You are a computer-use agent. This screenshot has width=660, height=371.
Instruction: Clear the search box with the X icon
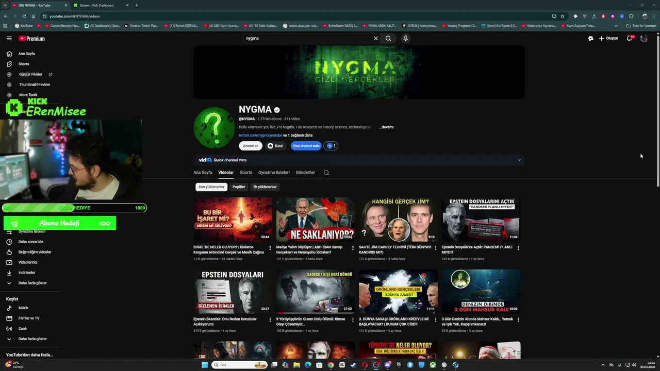[x=376, y=38]
